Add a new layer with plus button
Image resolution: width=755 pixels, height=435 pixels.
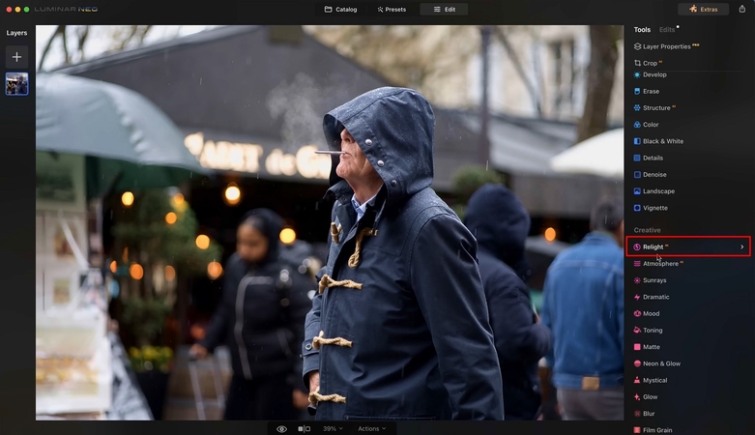tap(16, 57)
